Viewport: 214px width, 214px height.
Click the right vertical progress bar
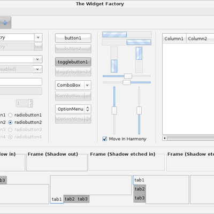(139, 60)
